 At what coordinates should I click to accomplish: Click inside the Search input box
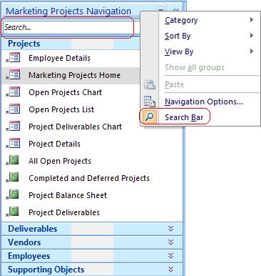click(x=68, y=27)
